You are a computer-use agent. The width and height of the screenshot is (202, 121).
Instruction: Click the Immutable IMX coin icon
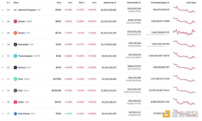click(x=15, y=45)
